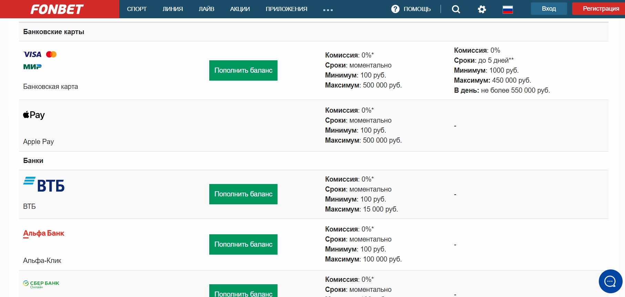Open the СПОРТ menu item
This screenshot has width=625, height=297.
point(137,9)
